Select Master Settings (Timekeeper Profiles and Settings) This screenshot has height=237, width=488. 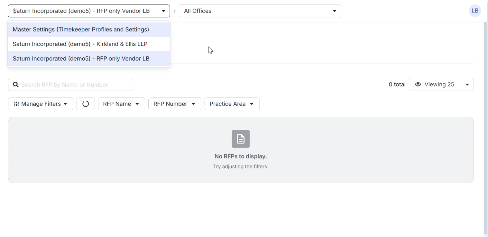(89, 30)
